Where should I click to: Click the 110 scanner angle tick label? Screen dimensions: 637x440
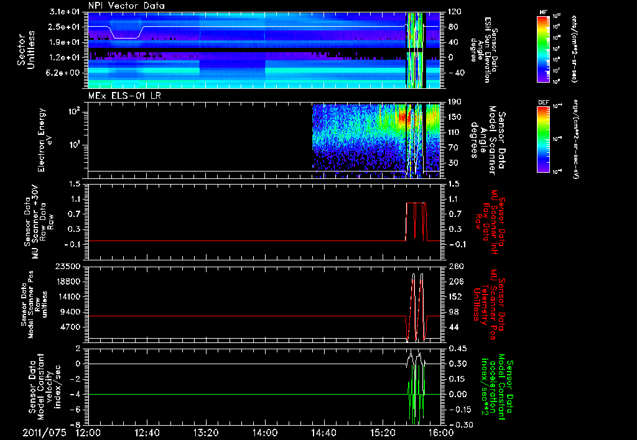click(x=455, y=132)
